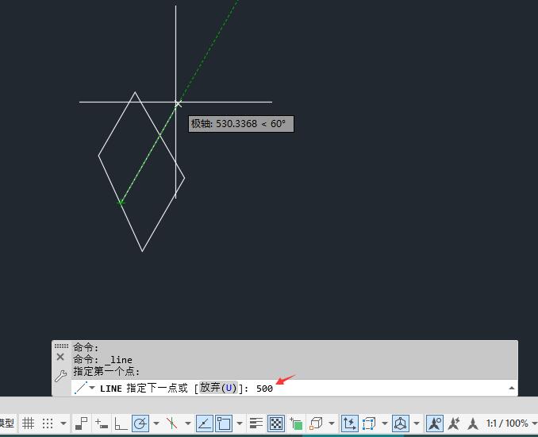This screenshot has width=538, height=437.
Task: Toggle dynamic input icon
Action: pyautogui.click(x=102, y=423)
